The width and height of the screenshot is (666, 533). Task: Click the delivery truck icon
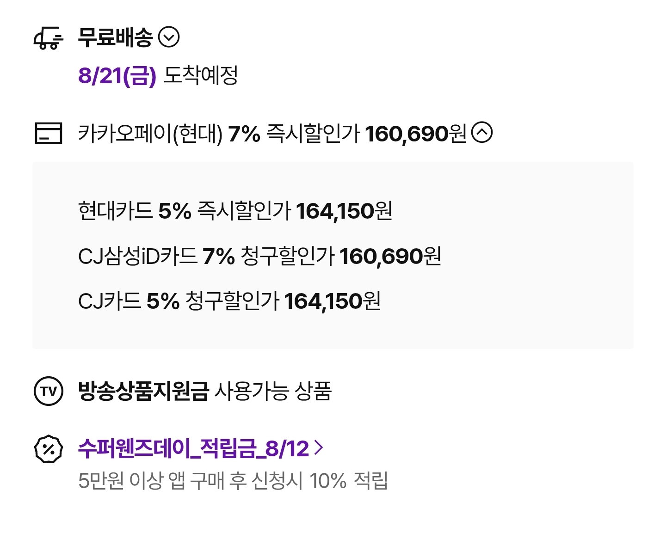tap(48, 38)
